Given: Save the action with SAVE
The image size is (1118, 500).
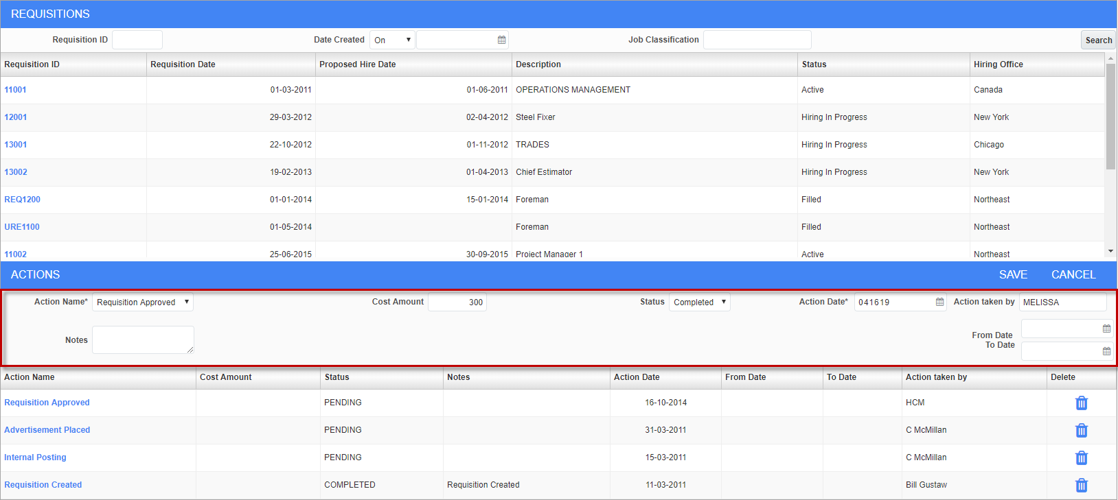Looking at the screenshot, I should pyautogui.click(x=1013, y=274).
